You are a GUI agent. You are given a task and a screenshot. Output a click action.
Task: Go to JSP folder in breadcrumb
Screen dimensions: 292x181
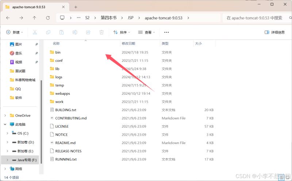click(131, 18)
